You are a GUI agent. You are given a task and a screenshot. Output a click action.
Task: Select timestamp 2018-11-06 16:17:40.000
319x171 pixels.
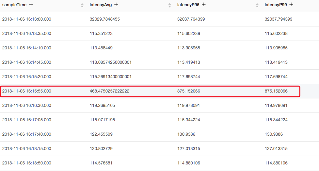click(27, 134)
